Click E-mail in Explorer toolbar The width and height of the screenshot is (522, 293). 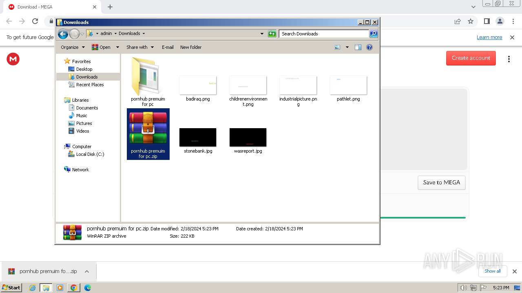pos(168,47)
